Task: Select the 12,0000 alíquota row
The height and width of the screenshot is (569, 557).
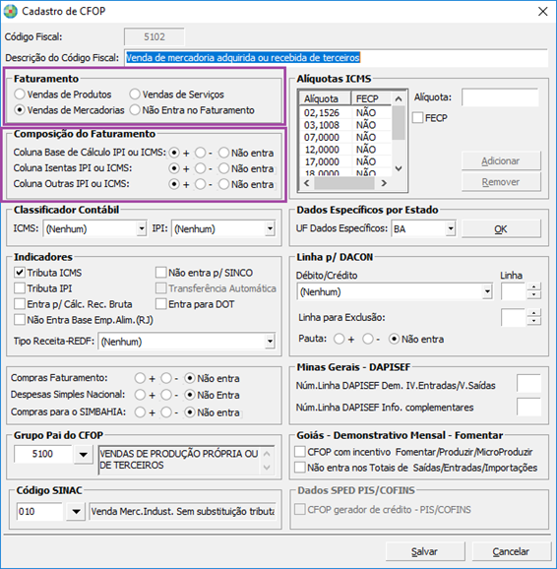Action: (x=344, y=150)
